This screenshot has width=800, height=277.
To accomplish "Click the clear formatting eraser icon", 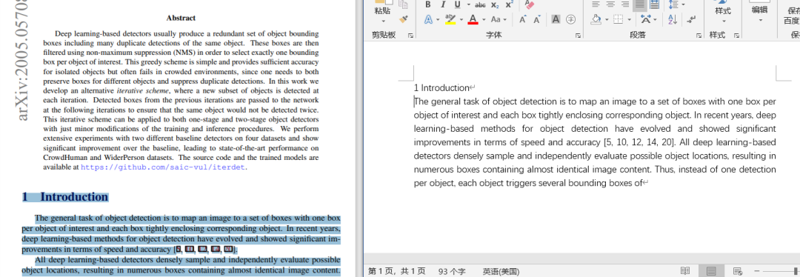I will 529,4.
